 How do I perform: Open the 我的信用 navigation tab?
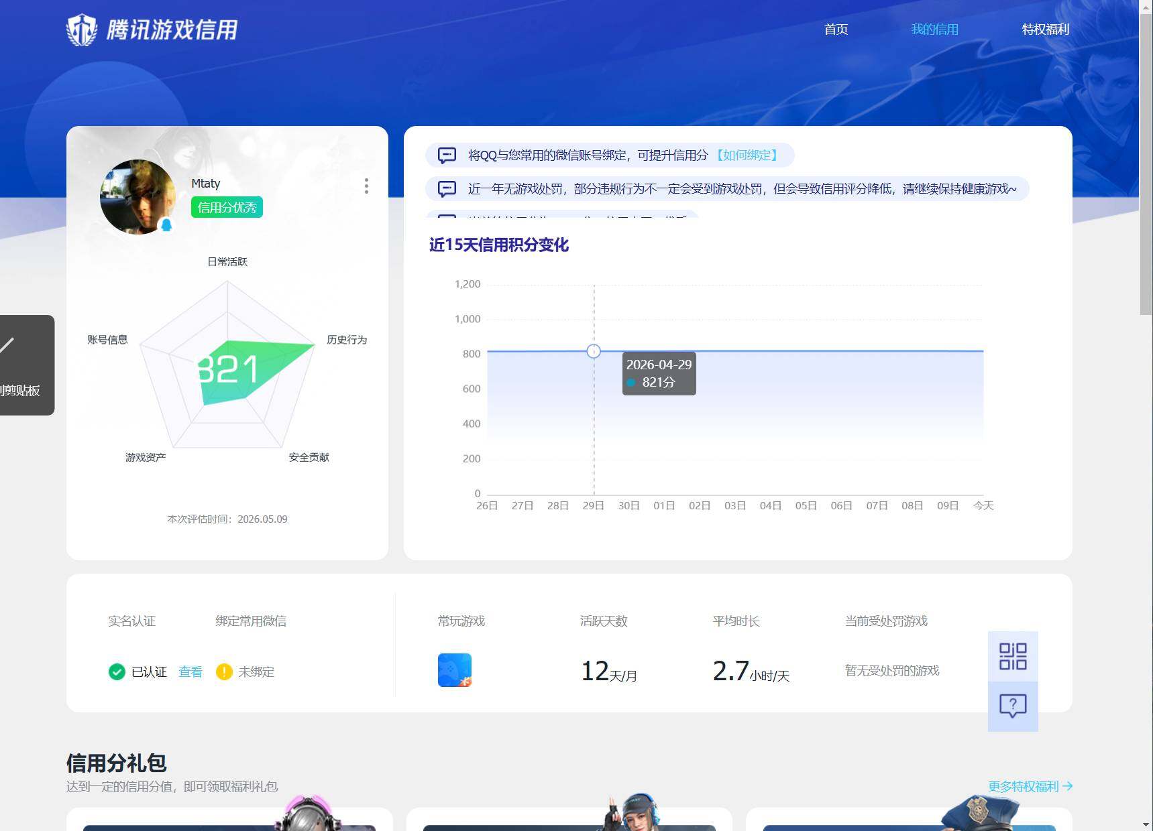[x=934, y=29]
